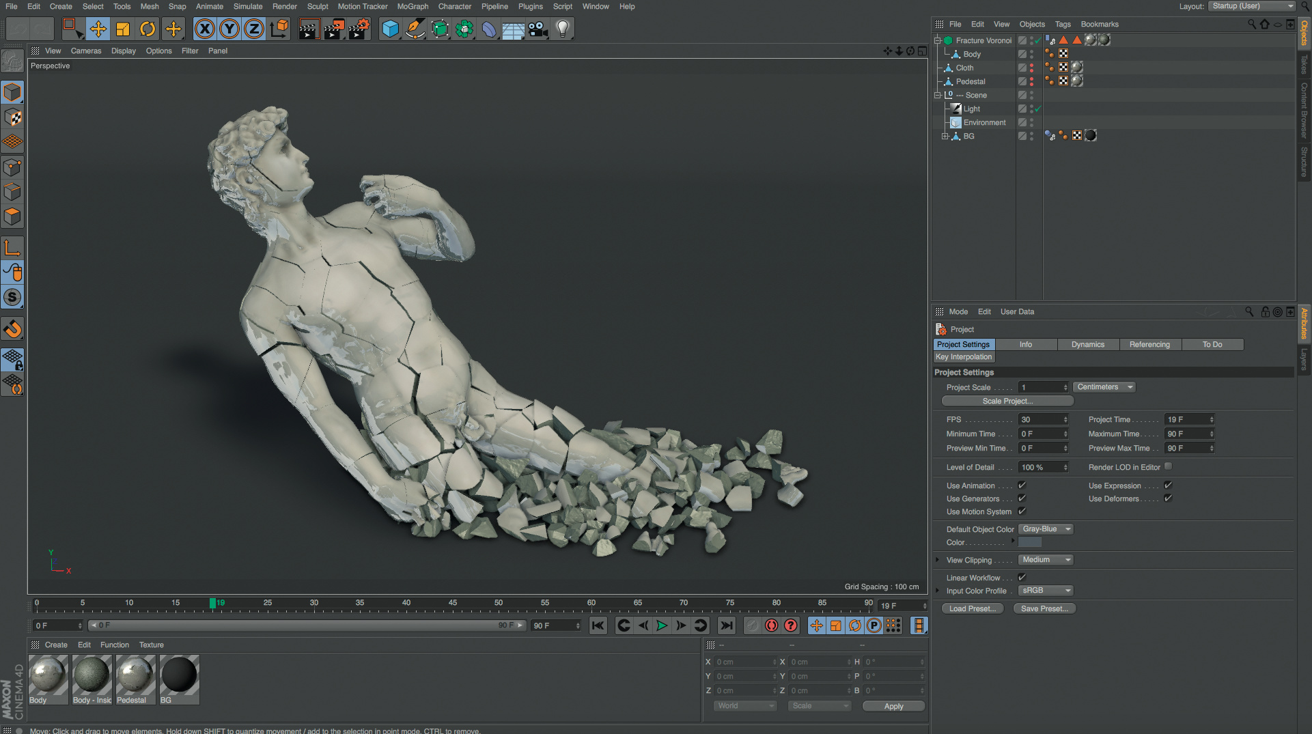1312x734 pixels.
Task: Click the light bulb Light icon
Action: pos(563,29)
